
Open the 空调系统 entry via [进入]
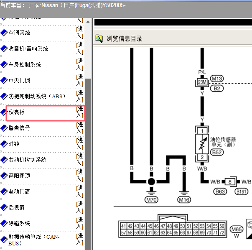pyautogui.click(x=80, y=33)
